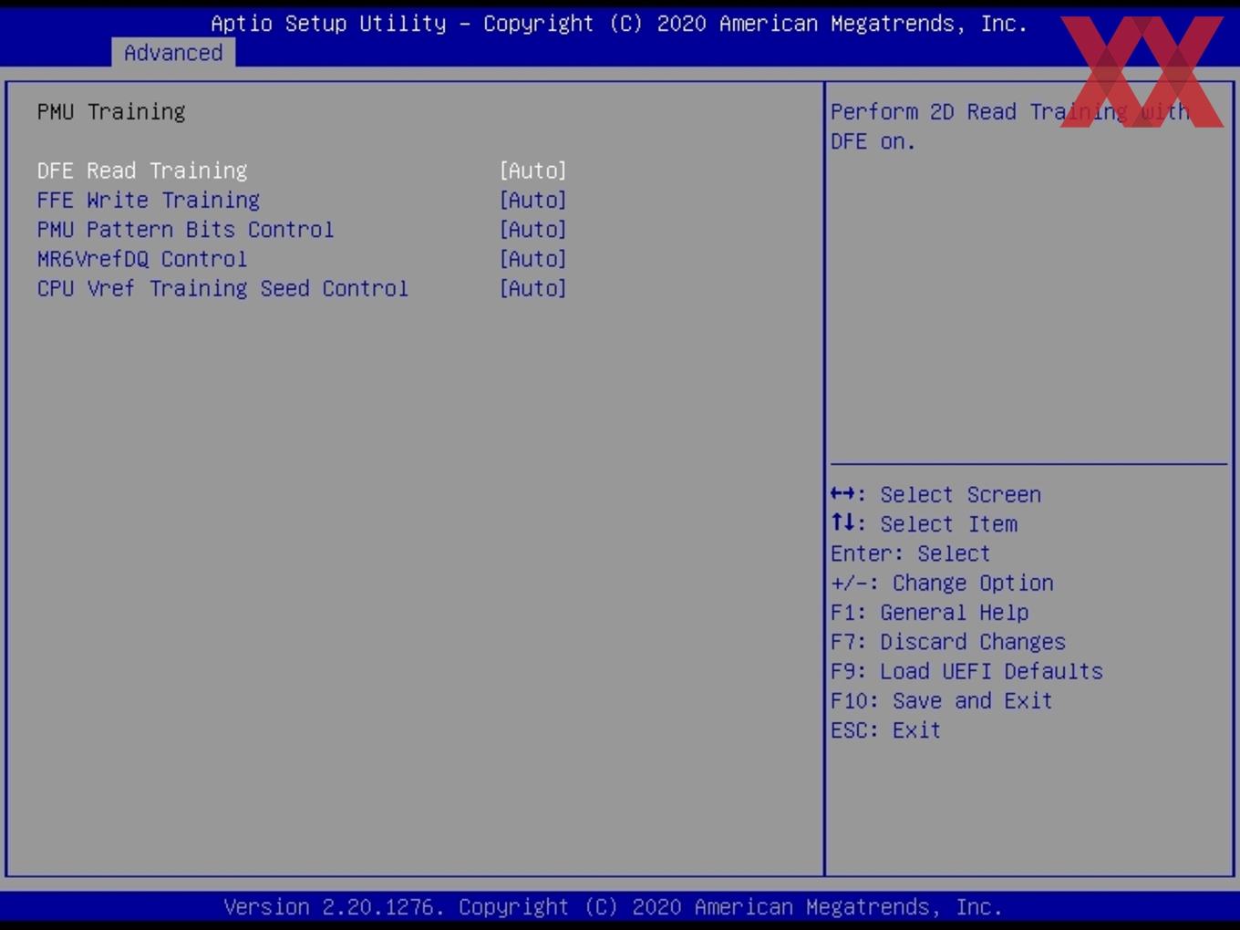Click the 'F10: Save and Exit' hint
Screen dimensions: 1240x930
click(x=942, y=700)
